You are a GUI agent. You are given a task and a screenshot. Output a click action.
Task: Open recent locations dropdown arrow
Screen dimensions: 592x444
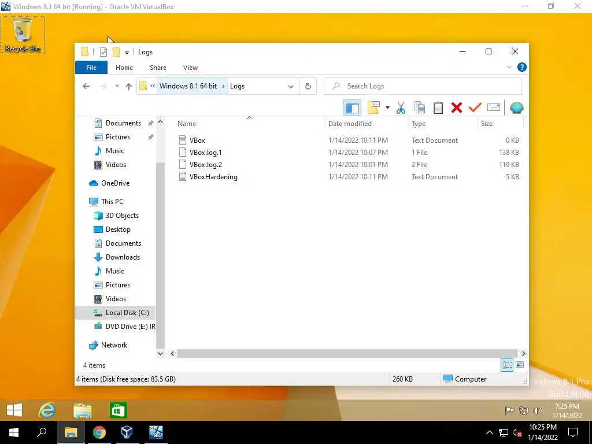[x=117, y=86]
